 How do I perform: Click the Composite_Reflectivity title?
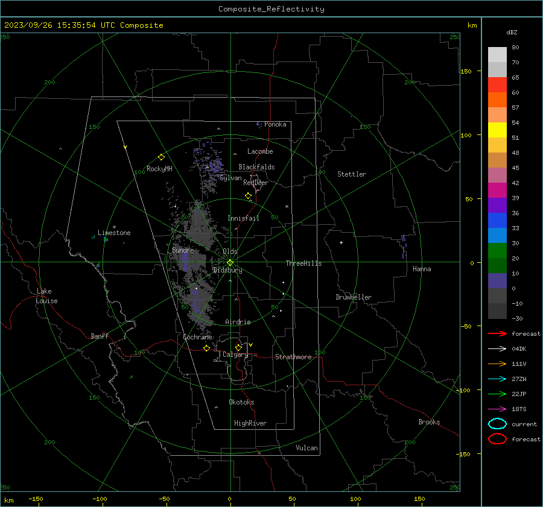coord(271,9)
